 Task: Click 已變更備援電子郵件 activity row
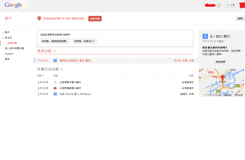click(115, 88)
